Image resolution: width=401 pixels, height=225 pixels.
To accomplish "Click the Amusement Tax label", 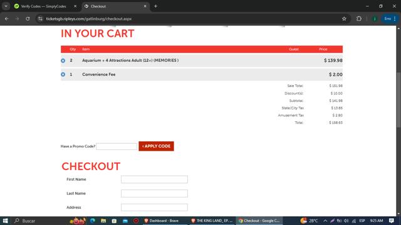I will pyautogui.click(x=291, y=115).
